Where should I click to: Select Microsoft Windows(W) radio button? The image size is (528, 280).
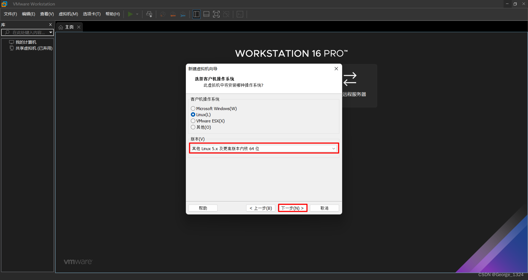click(193, 108)
